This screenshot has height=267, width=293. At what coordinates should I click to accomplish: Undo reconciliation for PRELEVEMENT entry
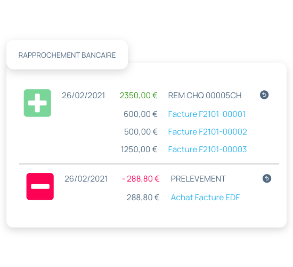coord(267,178)
